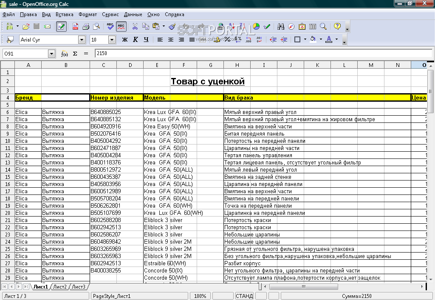
Task: Open the Файл menu
Action: click(8, 14)
